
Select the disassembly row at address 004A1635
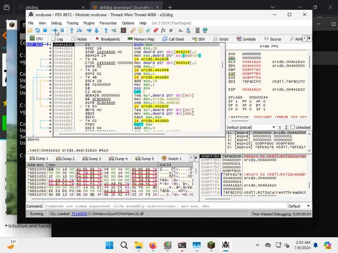136,81
